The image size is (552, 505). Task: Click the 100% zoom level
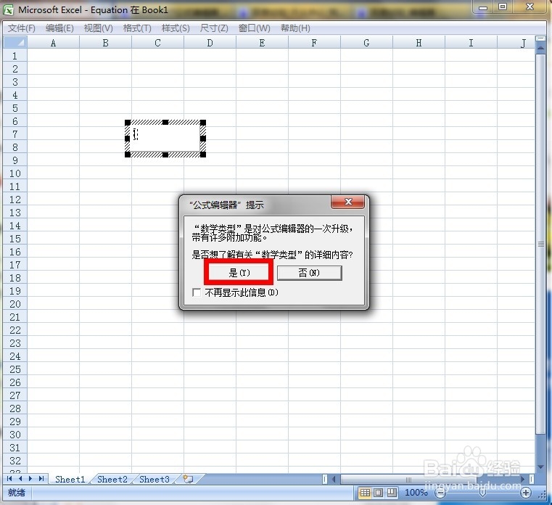click(x=416, y=493)
